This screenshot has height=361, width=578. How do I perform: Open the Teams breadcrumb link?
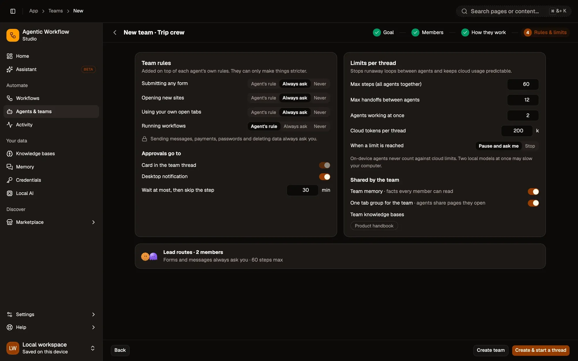55,11
